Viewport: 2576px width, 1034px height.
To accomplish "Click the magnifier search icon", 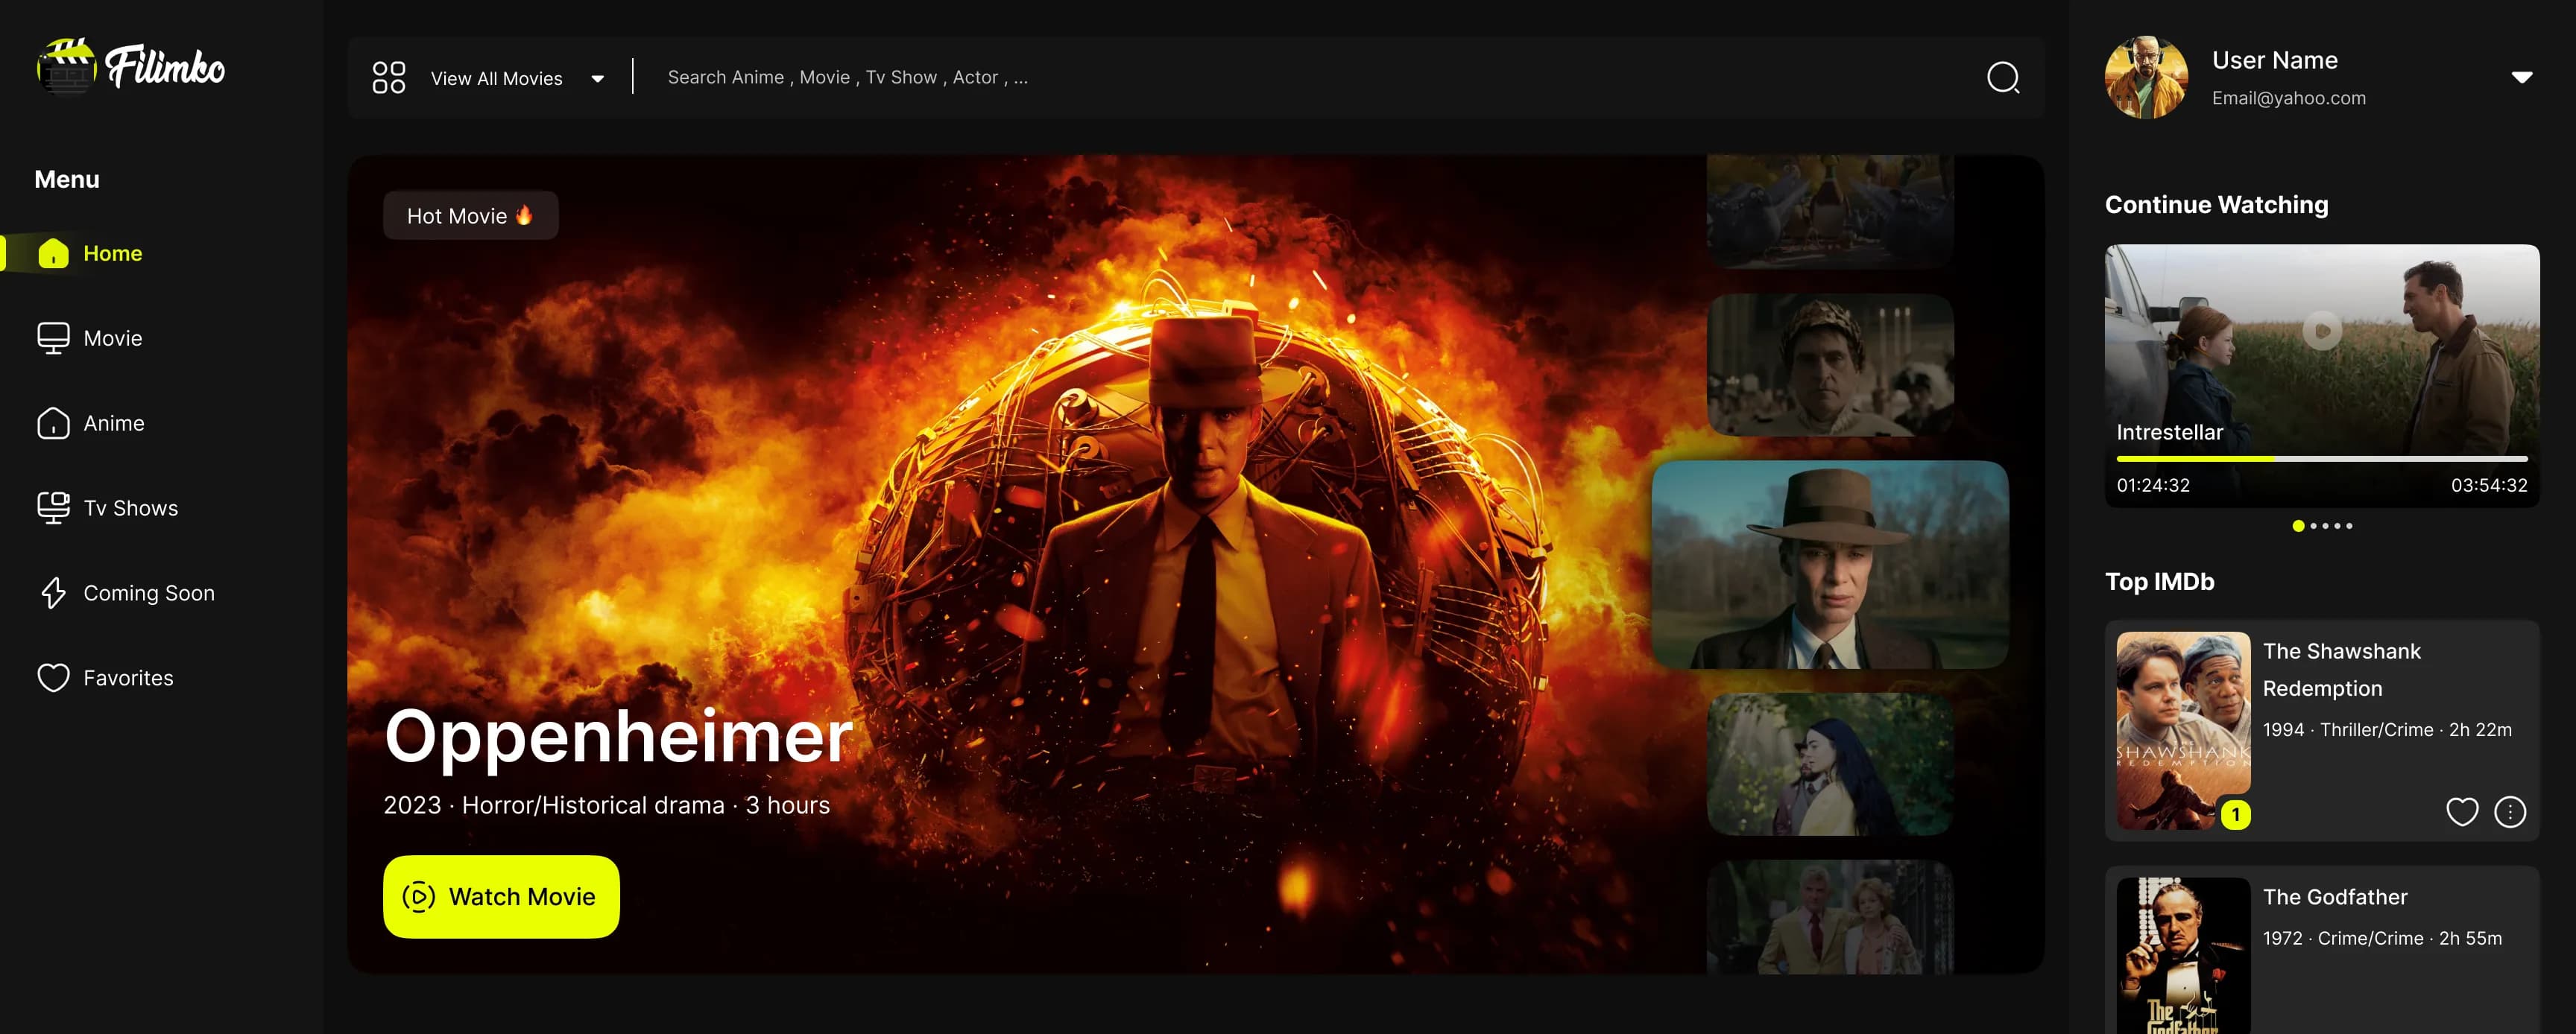I will [2003, 78].
